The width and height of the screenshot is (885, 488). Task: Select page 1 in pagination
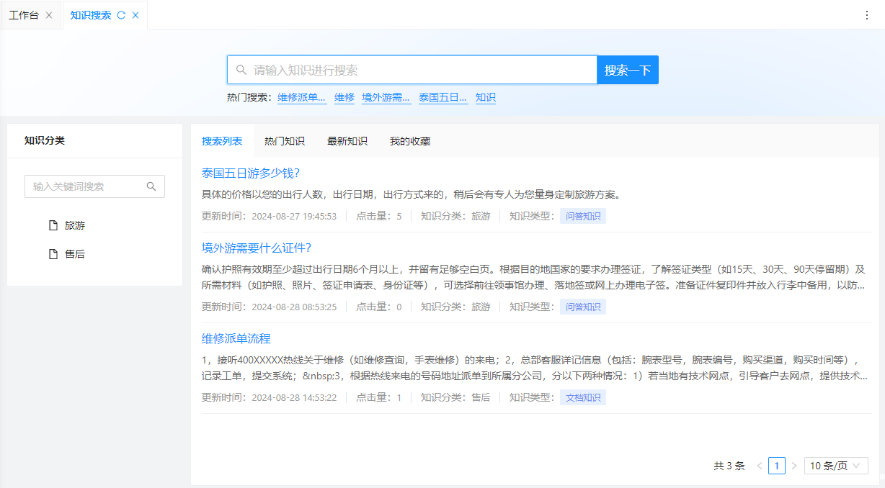[x=776, y=466]
